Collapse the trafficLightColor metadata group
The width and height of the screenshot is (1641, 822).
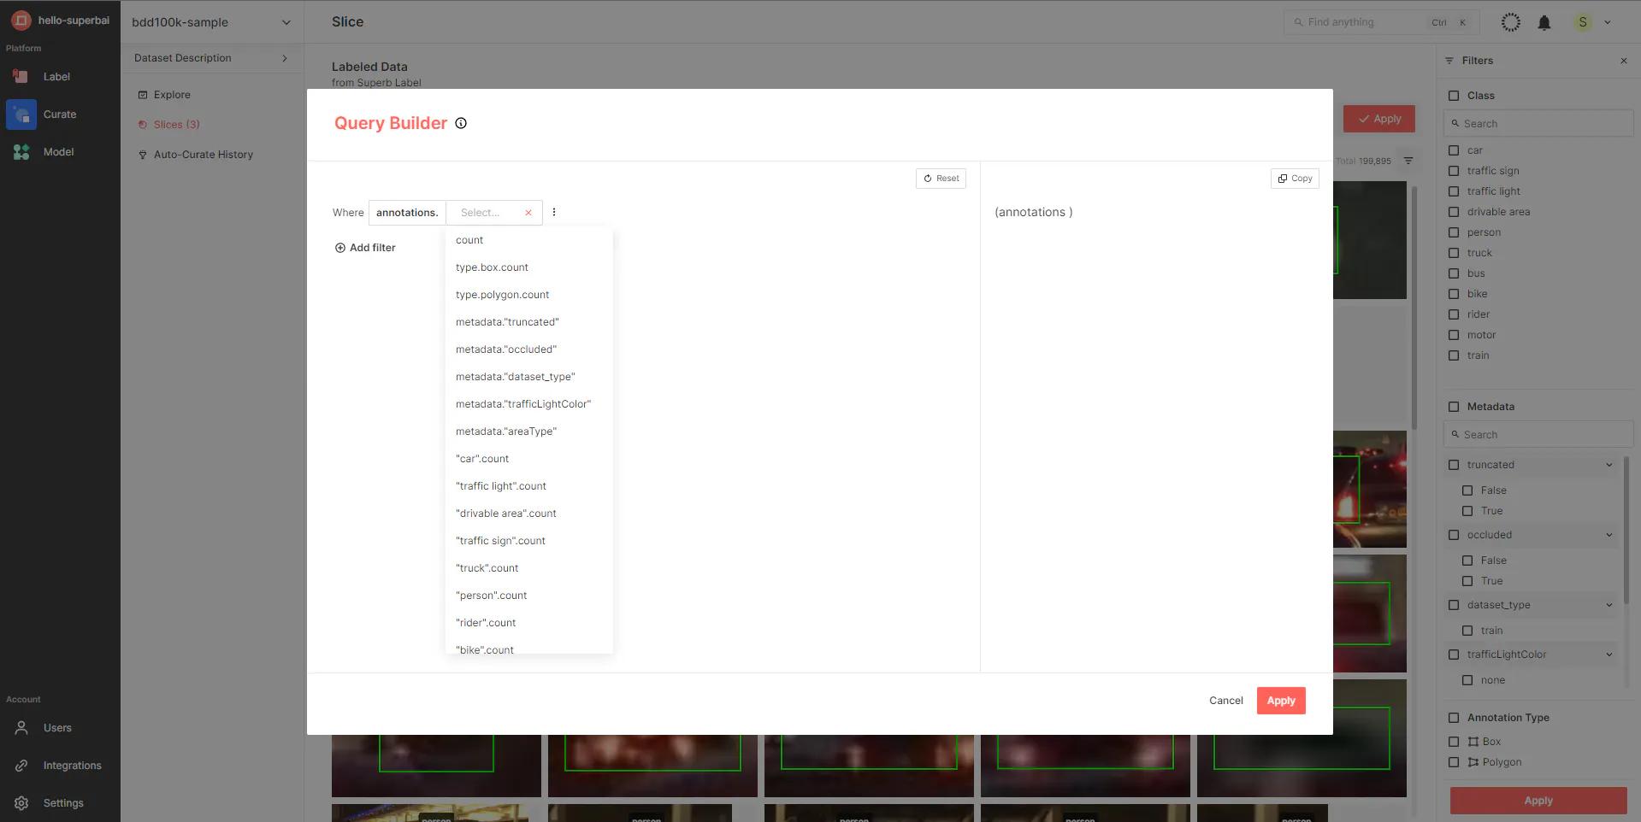click(1609, 655)
